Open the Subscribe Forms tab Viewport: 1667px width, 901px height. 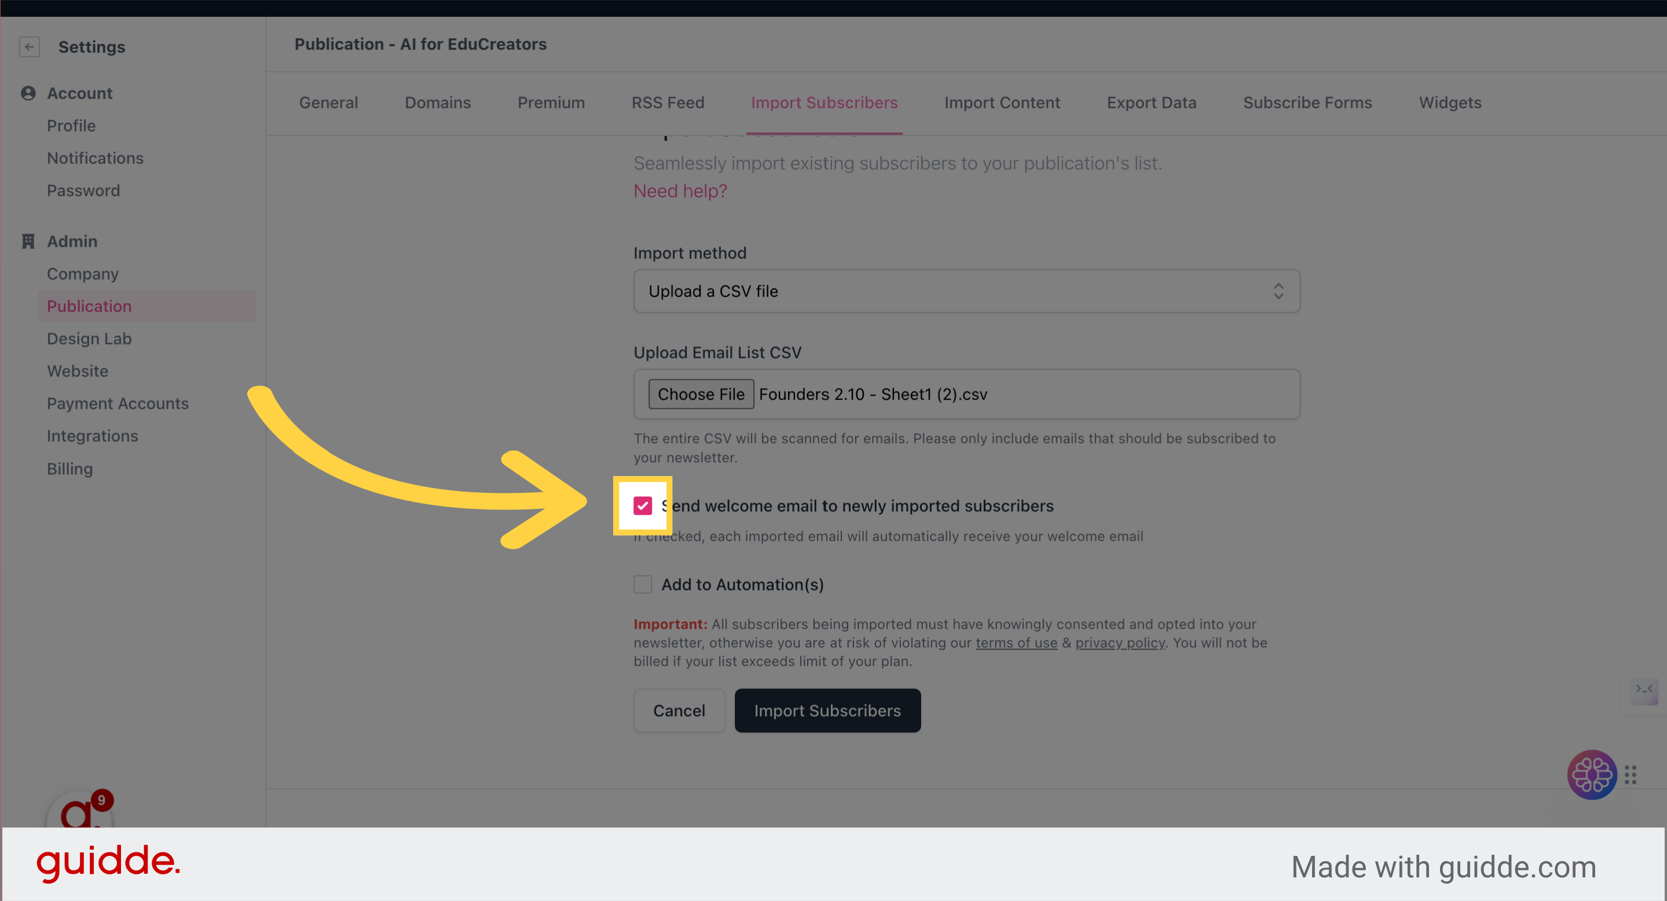[1307, 103]
